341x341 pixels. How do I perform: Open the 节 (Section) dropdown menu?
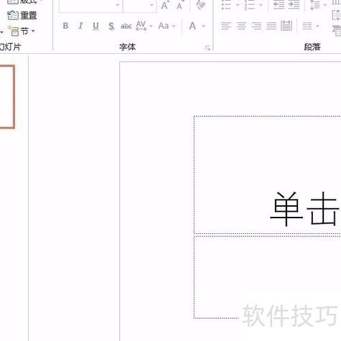22,31
